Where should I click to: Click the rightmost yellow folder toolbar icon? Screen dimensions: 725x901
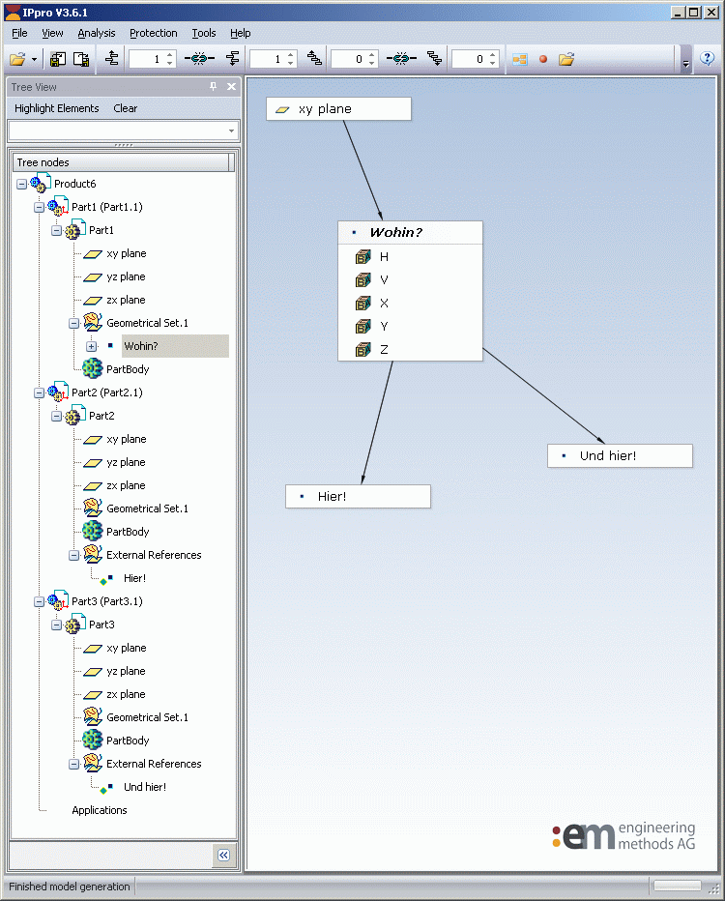click(565, 59)
